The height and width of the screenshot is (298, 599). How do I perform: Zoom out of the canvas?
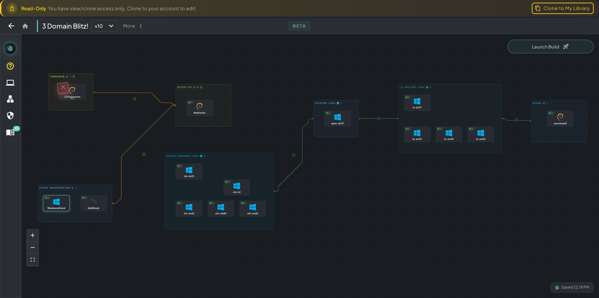coord(33,248)
